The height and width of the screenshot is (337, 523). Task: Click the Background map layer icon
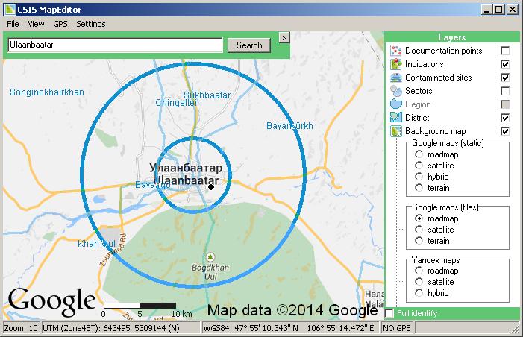396,131
